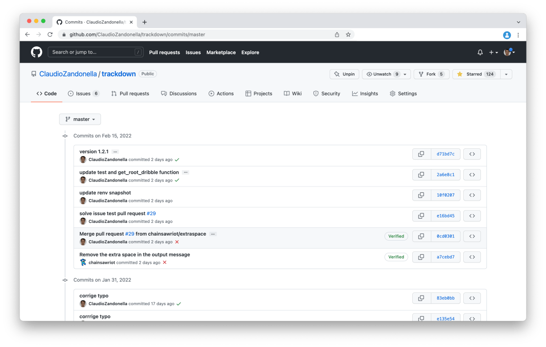Copy full SHA for commit 0cd0301
The height and width of the screenshot is (347, 546).
tap(421, 236)
